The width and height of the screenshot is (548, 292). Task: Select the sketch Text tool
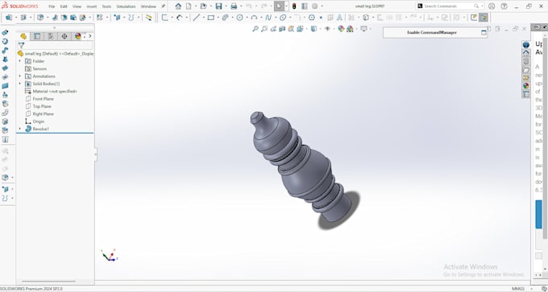click(x=339, y=18)
